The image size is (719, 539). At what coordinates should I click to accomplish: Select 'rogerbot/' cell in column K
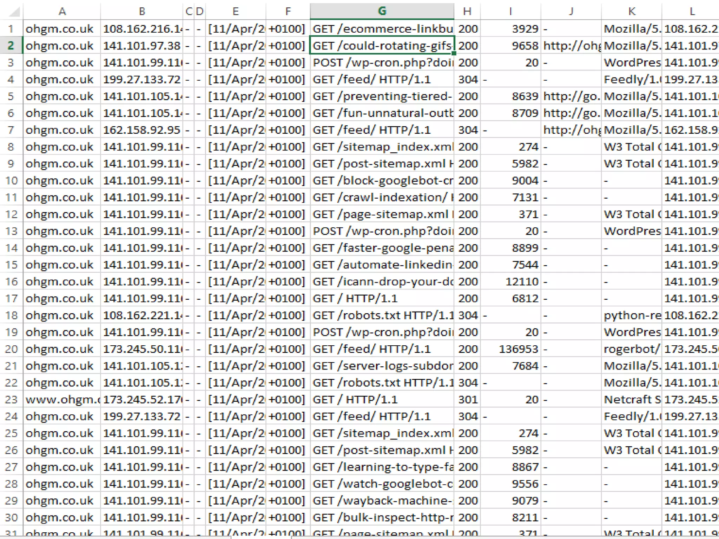(631, 349)
